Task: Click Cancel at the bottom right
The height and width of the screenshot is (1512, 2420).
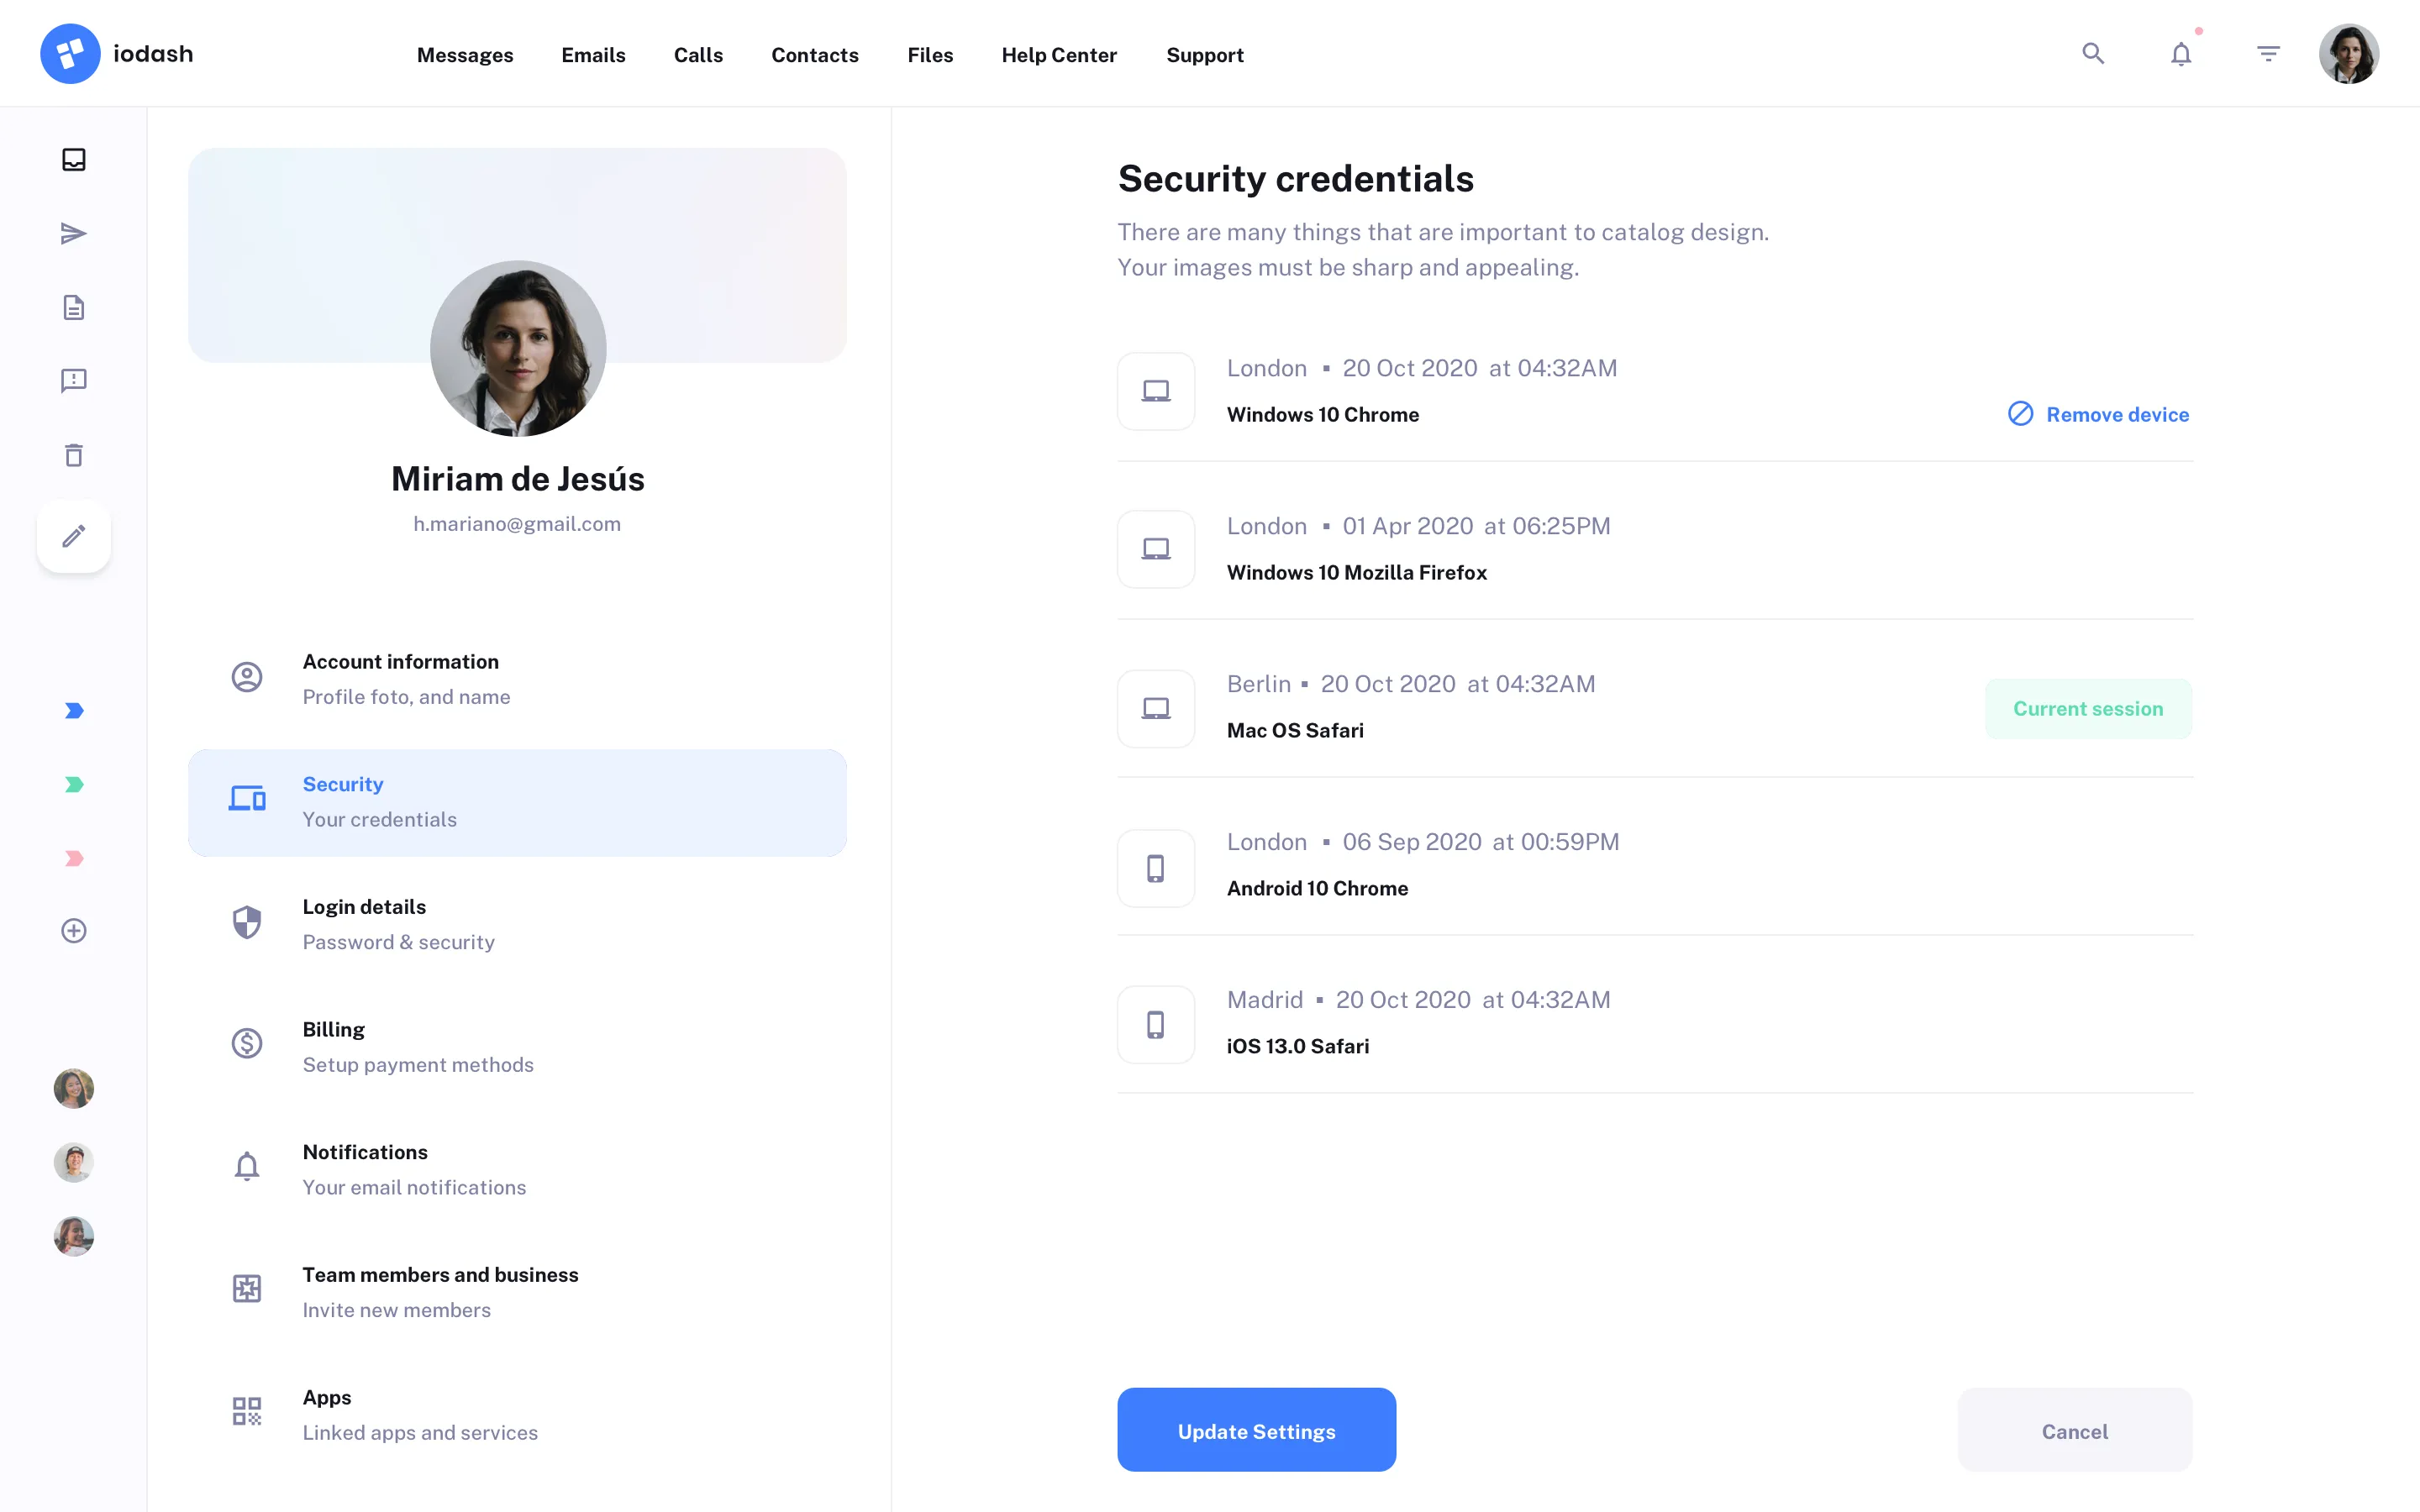Action: point(2074,1430)
